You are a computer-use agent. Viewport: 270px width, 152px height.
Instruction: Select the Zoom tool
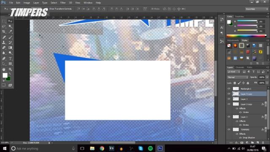pos(10,69)
